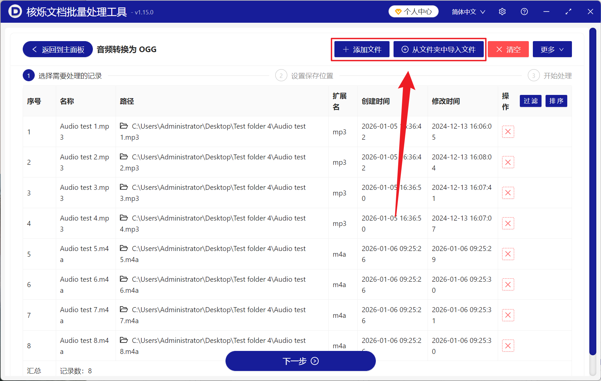Toggle the 过滤 filter option
601x381 pixels.
pos(530,101)
